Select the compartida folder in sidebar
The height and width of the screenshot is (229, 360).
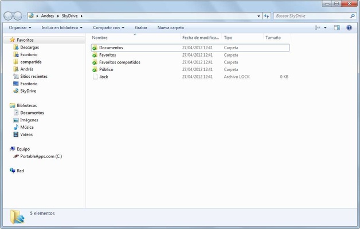tap(31, 62)
